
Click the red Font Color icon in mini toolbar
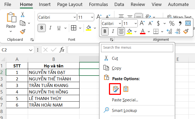[143, 32]
